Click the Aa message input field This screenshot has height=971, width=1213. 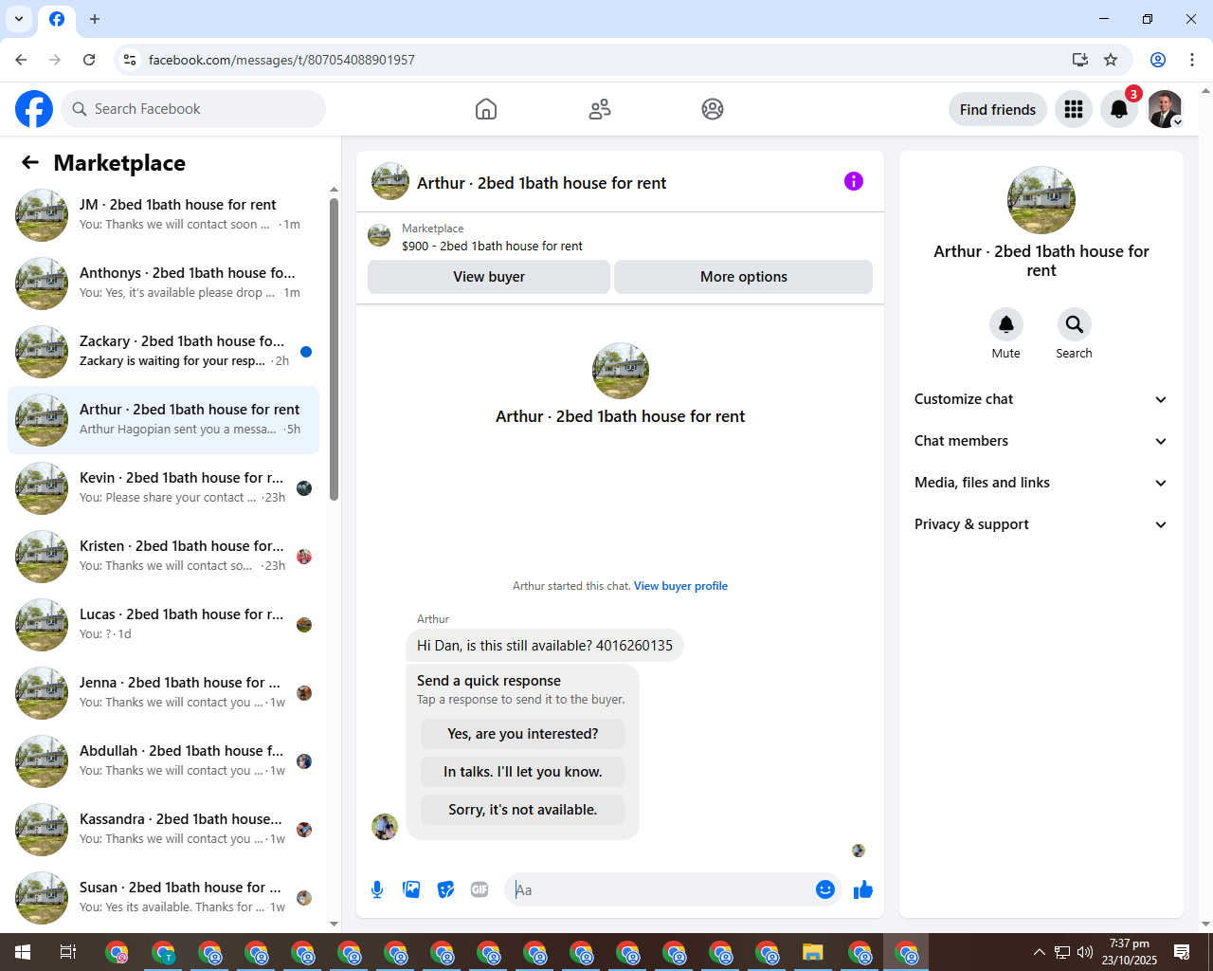pyautogui.click(x=661, y=889)
